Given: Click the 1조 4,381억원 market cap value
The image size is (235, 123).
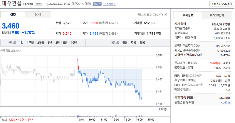Looking at the screenshot, I should coord(221,24).
